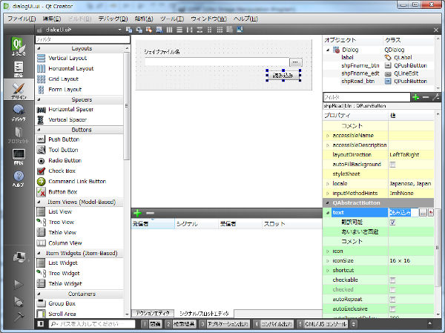Collapse the Item Views (Model-Based) category
This screenshot has height=333, width=445.
click(39, 202)
